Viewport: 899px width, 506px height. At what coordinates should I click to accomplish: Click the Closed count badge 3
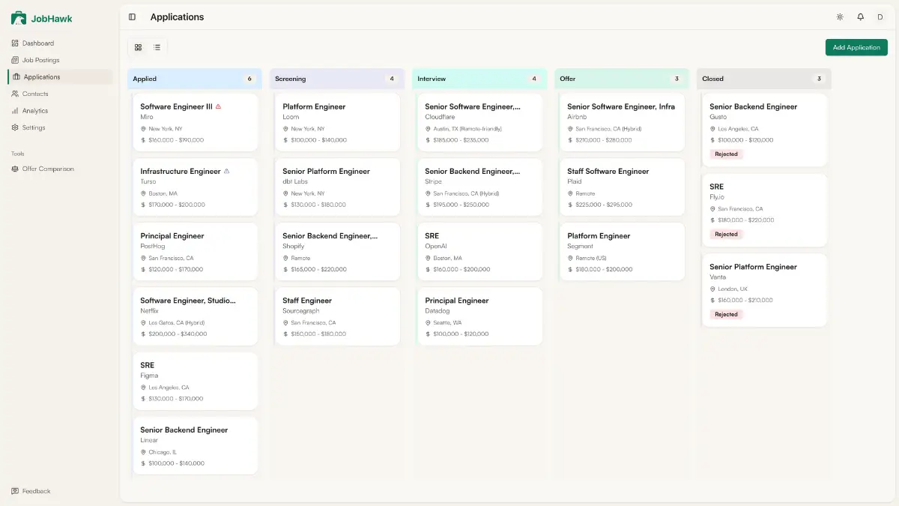click(x=819, y=79)
